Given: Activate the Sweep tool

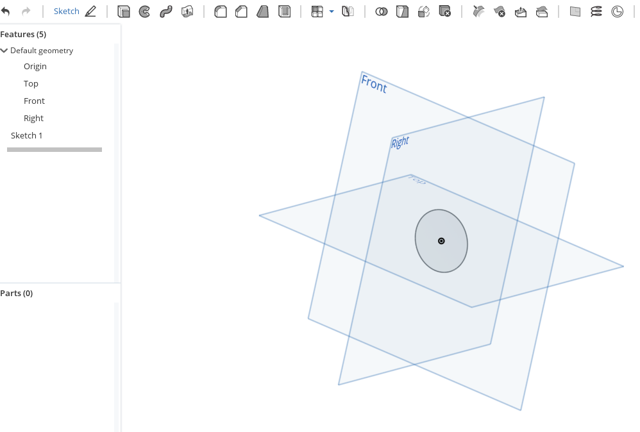Looking at the screenshot, I should [x=166, y=12].
